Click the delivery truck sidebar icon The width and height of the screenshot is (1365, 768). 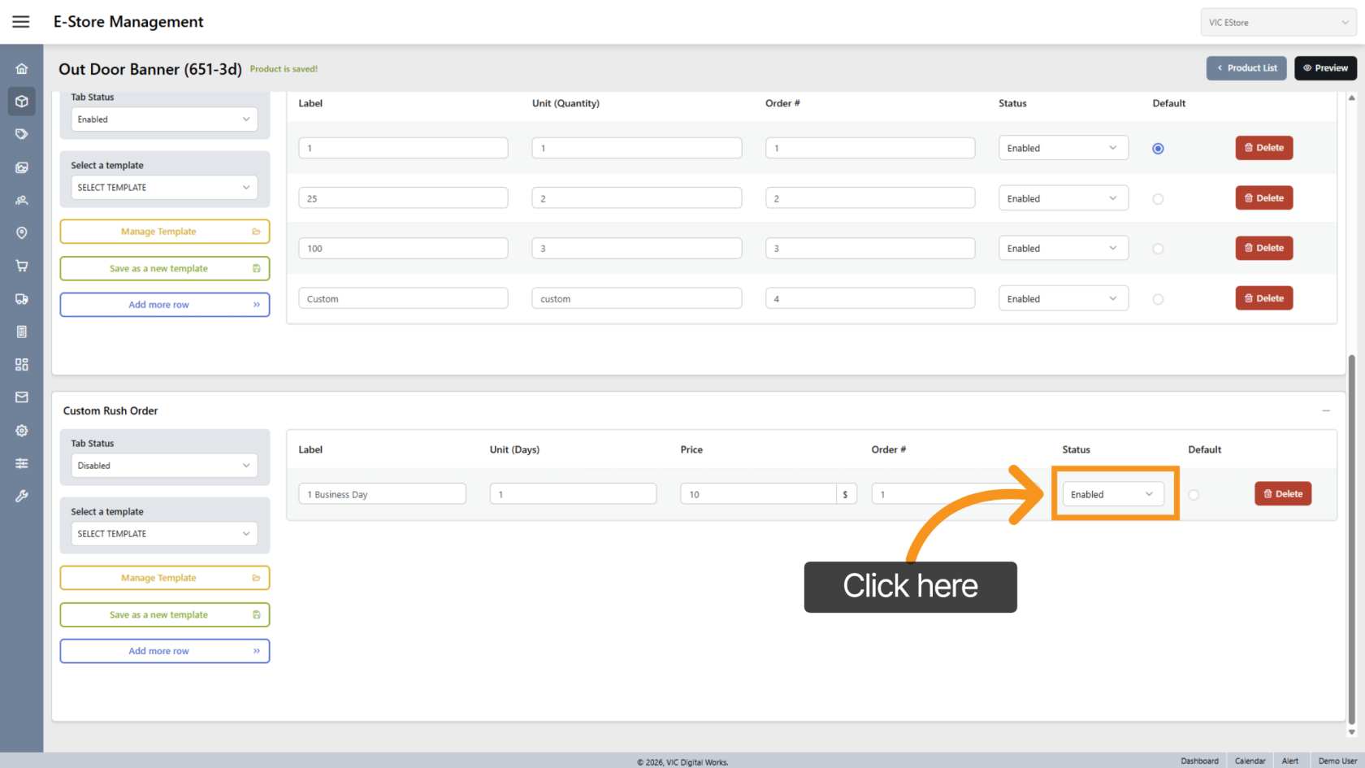22,299
